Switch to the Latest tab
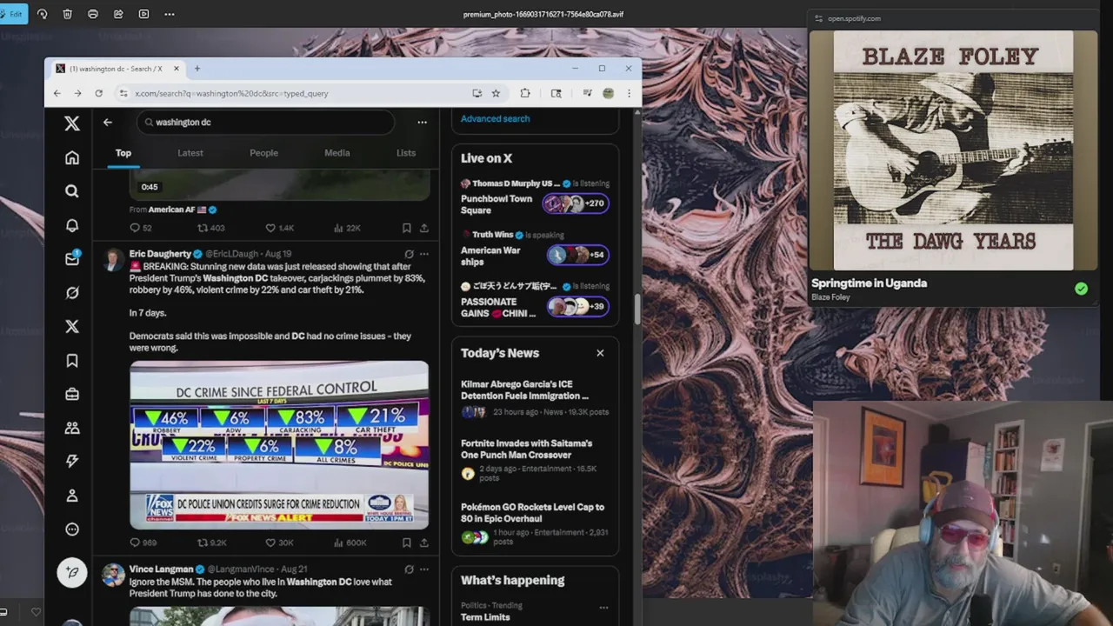Image resolution: width=1113 pixels, height=626 pixels. tap(190, 153)
